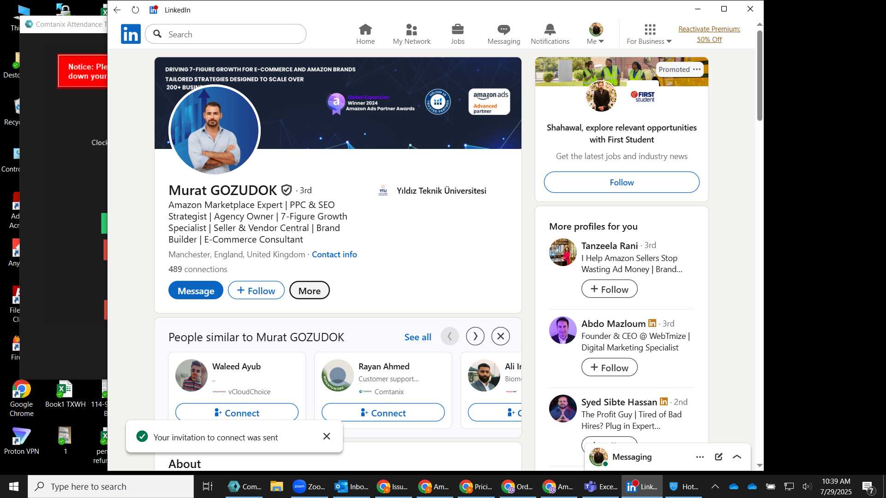
Task: Switch to Outlook Inbox in taskbar
Action: click(351, 486)
